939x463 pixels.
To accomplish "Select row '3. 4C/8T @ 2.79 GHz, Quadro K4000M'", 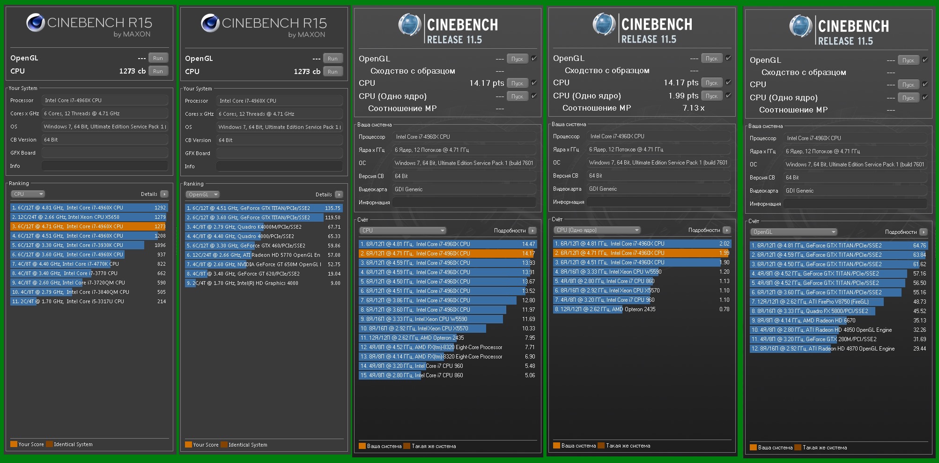I will point(264,227).
